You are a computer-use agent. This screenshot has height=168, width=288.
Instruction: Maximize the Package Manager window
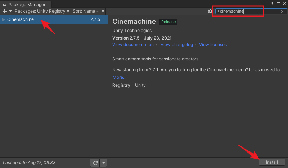tap(279, 4)
